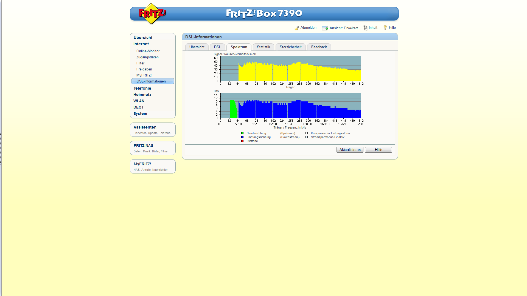
Task: Click the "Bits" chart axis label
Action: point(216,91)
